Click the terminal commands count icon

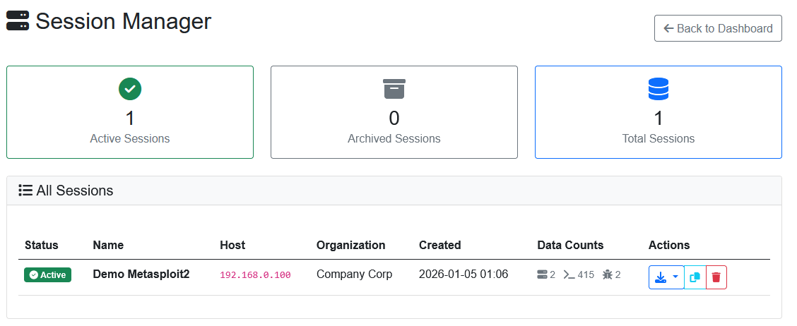click(569, 274)
